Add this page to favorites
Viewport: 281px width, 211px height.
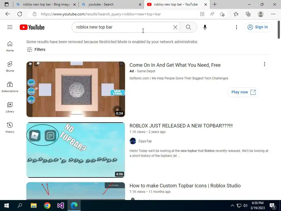coord(222,14)
